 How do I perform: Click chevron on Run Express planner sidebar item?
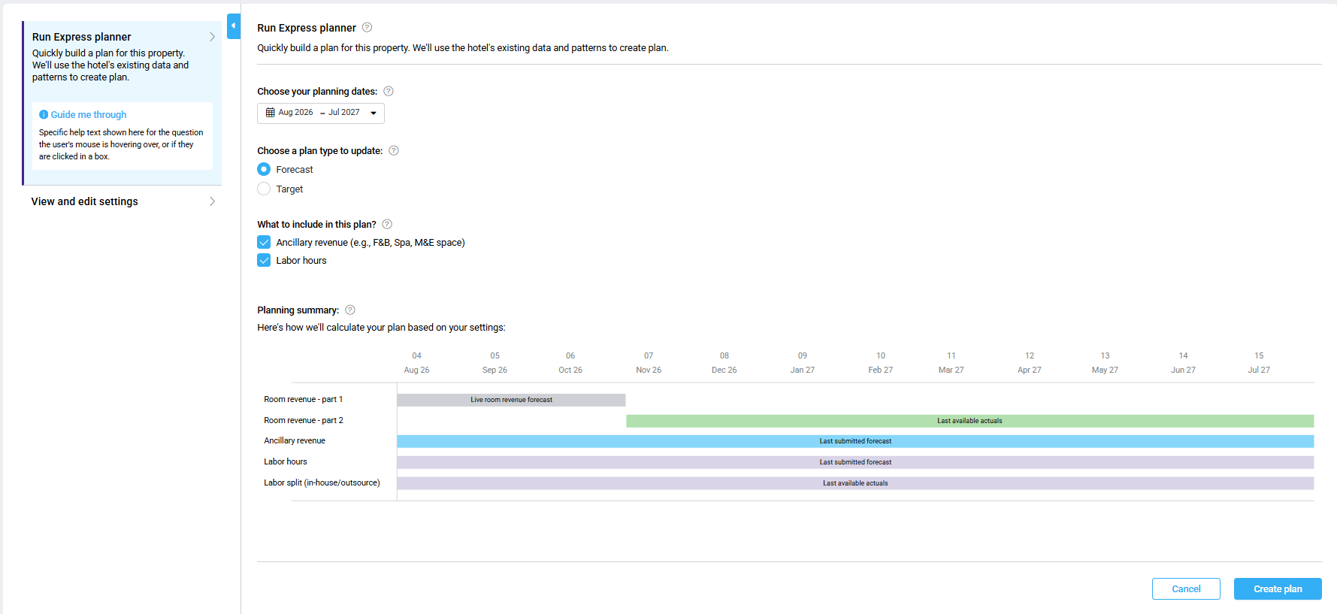(x=212, y=37)
